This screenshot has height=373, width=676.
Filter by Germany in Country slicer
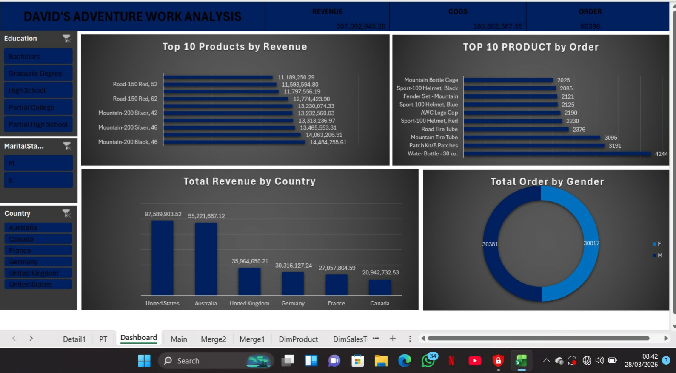pos(38,262)
